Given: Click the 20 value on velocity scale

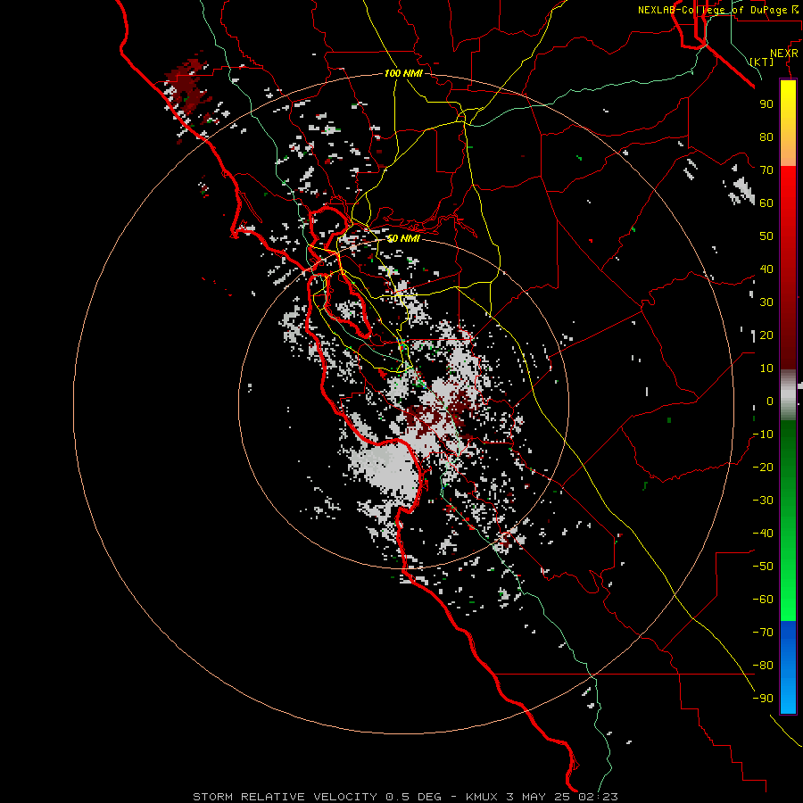Looking at the screenshot, I should pyautogui.click(x=766, y=335).
